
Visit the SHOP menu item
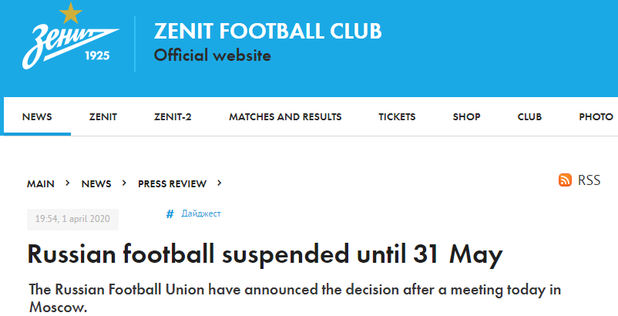click(x=467, y=117)
